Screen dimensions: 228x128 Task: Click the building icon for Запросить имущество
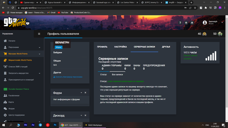click(x=5, y=73)
